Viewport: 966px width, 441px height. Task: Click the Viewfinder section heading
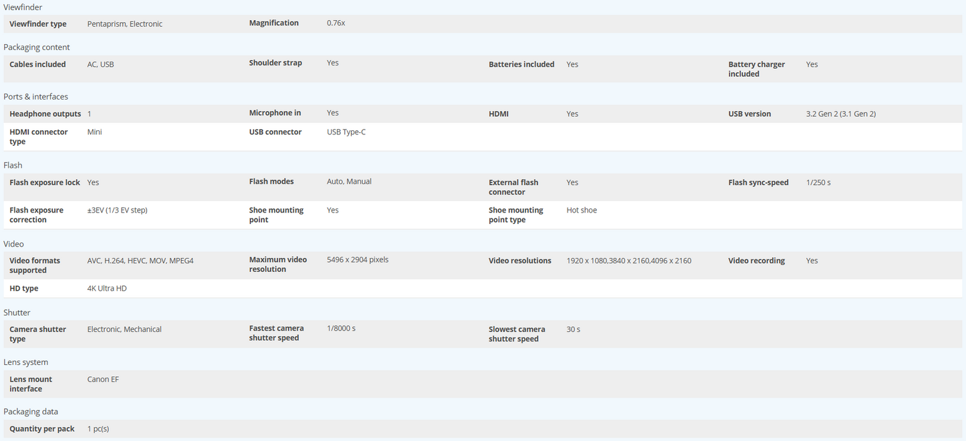tap(23, 7)
